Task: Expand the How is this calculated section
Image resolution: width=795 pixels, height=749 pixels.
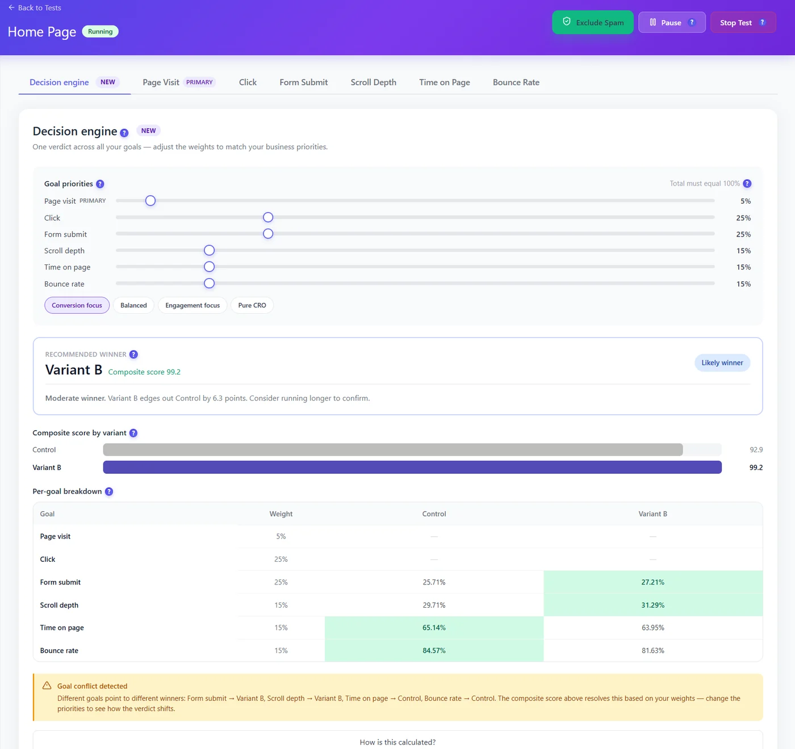Action: [x=397, y=742]
